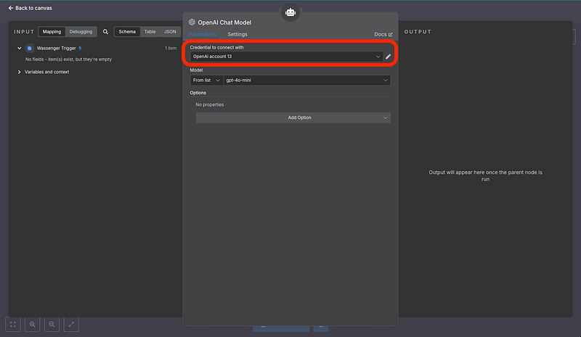Viewport: 581px width, 337px height.
Task: Open the Settings tab
Action: click(x=237, y=34)
